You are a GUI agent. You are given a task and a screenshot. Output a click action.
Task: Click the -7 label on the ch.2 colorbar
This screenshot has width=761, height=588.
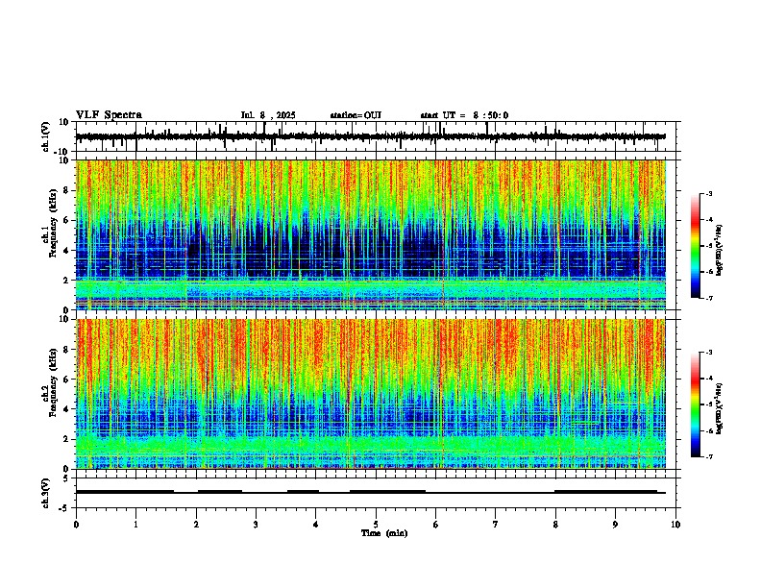708,456
